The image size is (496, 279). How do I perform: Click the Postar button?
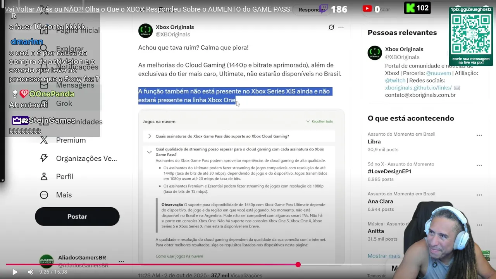(77, 217)
